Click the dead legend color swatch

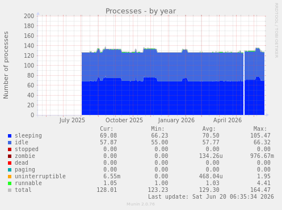(x=10, y=163)
